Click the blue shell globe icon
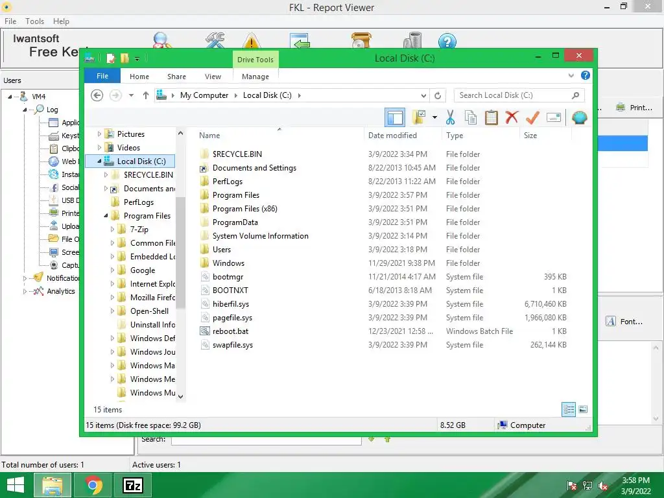Screen dimensions: 664x498 click(x=579, y=117)
